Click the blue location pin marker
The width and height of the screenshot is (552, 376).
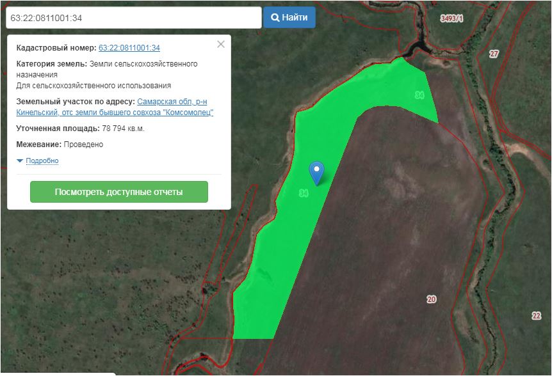click(316, 171)
